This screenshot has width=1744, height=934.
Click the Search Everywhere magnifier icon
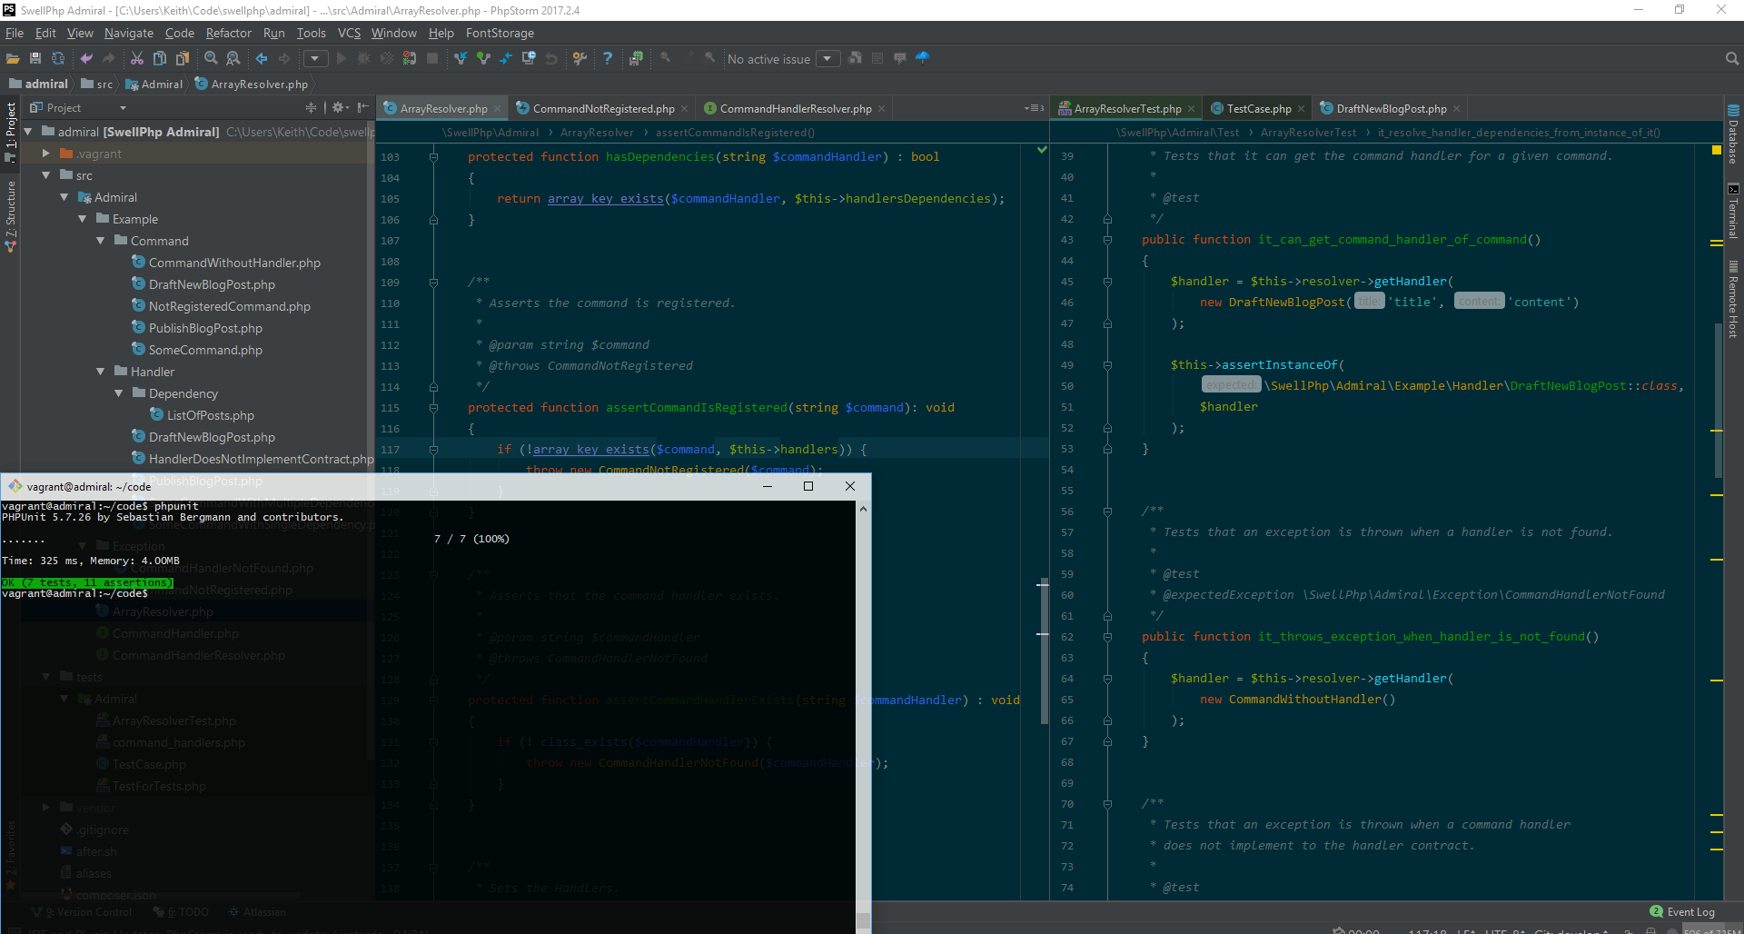point(1732,58)
